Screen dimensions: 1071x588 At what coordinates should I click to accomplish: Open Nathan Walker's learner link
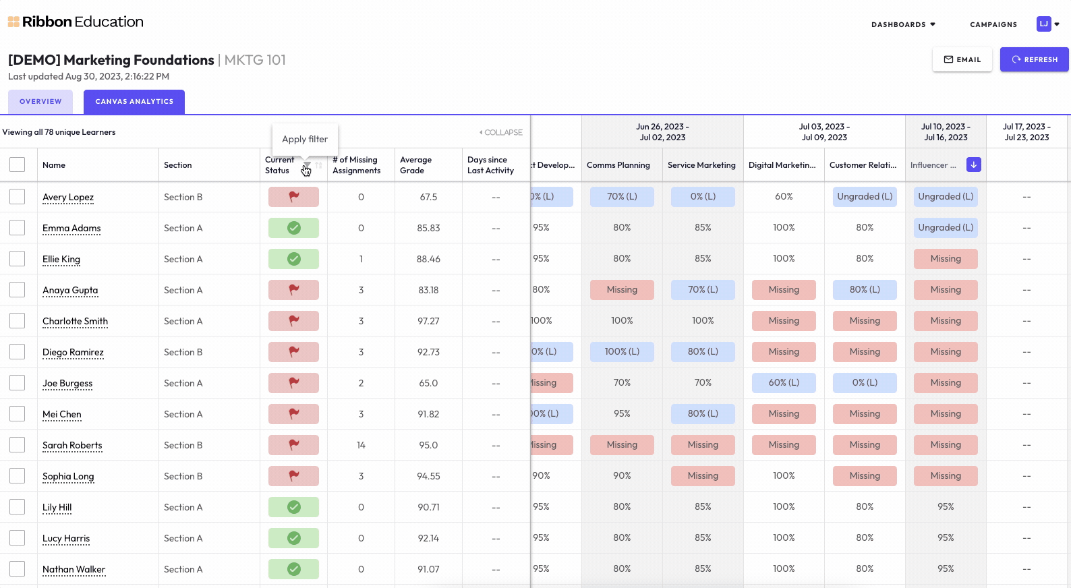74,570
